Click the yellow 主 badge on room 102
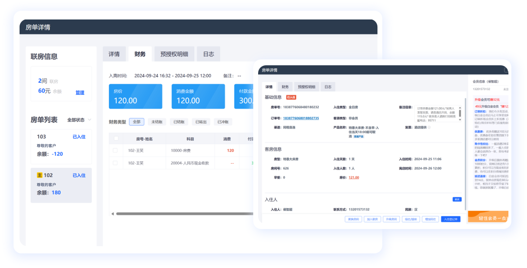The image size is (527, 268). [40, 175]
